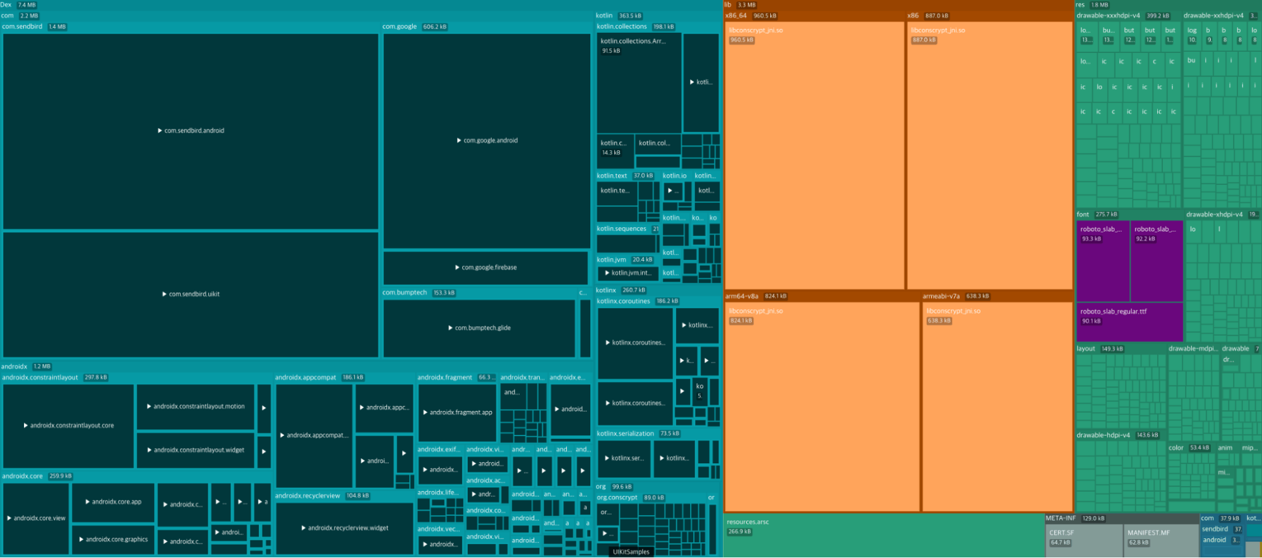1262x558 pixels.
Task: Click the layout 149.3 kB header
Action: (x=1100, y=349)
